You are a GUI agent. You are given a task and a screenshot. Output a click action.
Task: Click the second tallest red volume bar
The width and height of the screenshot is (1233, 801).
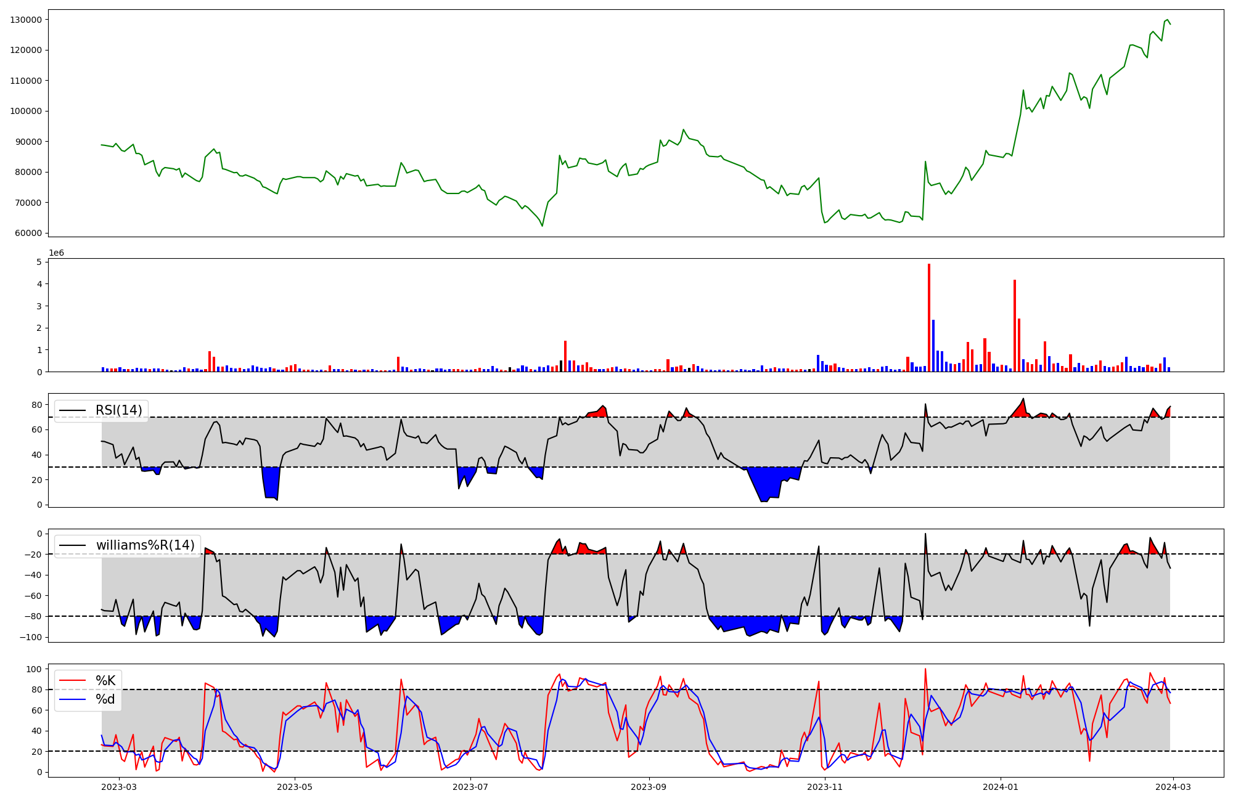click(1015, 327)
